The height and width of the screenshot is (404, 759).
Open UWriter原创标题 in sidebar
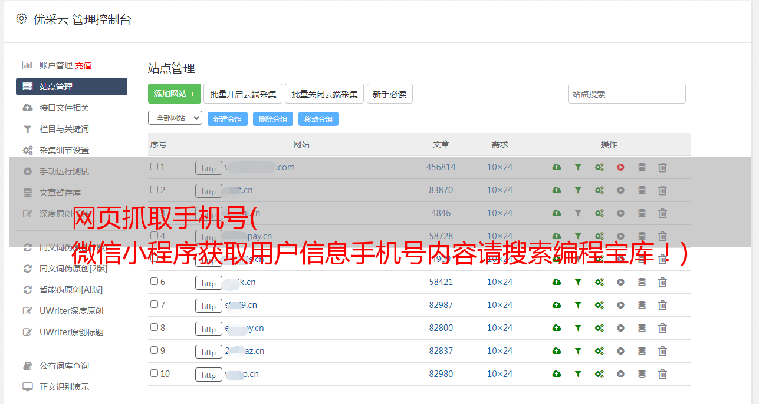point(71,332)
